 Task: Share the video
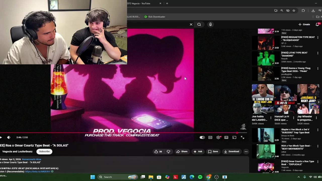(x=182, y=151)
